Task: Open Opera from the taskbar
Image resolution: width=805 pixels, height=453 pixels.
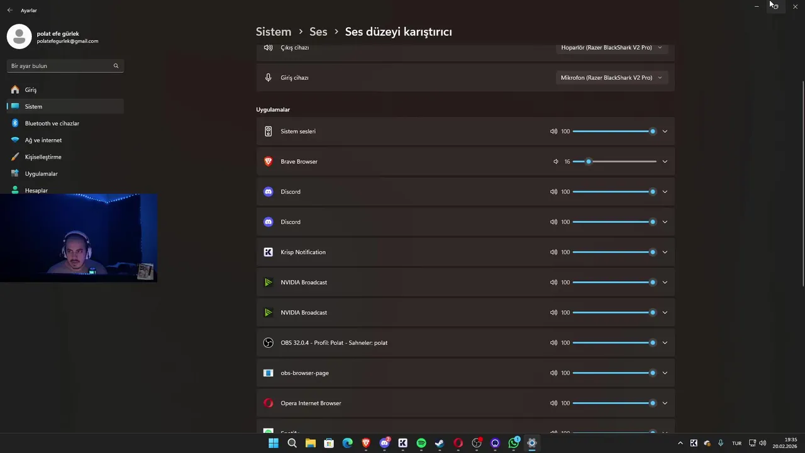Action: 458,443
